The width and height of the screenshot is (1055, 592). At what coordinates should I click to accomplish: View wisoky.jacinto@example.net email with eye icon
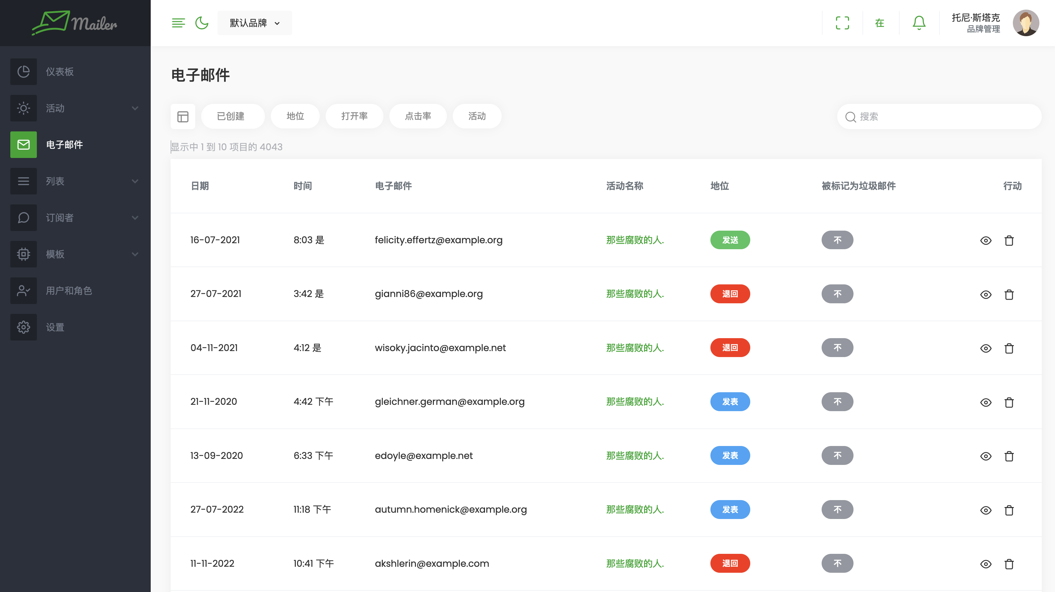985,348
